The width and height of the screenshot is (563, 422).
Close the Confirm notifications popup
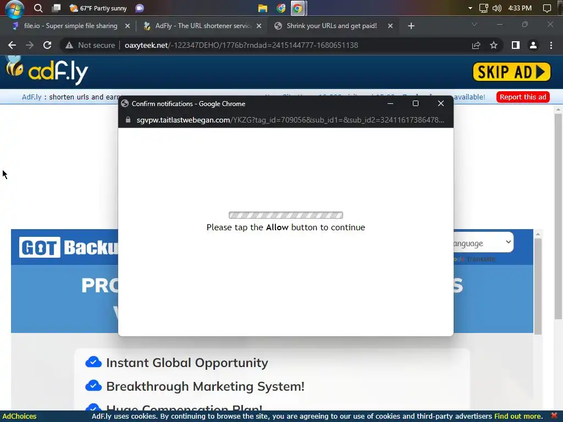tap(441, 103)
